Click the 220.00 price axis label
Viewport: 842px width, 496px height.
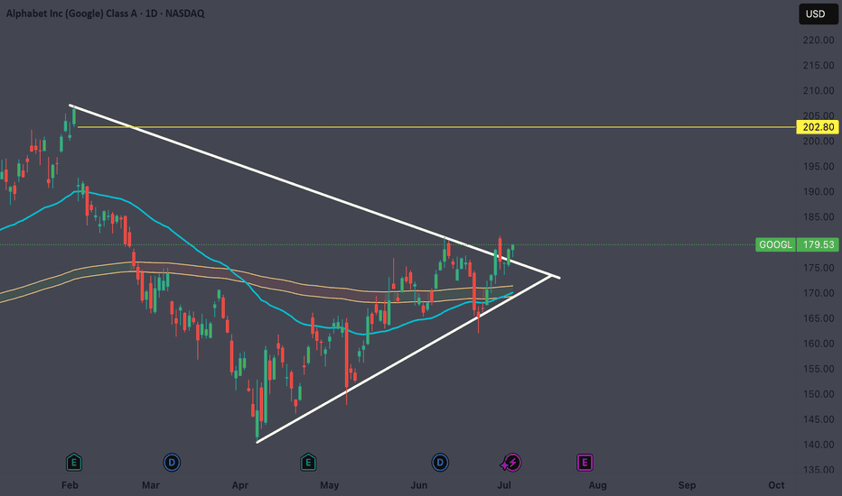[819, 41]
